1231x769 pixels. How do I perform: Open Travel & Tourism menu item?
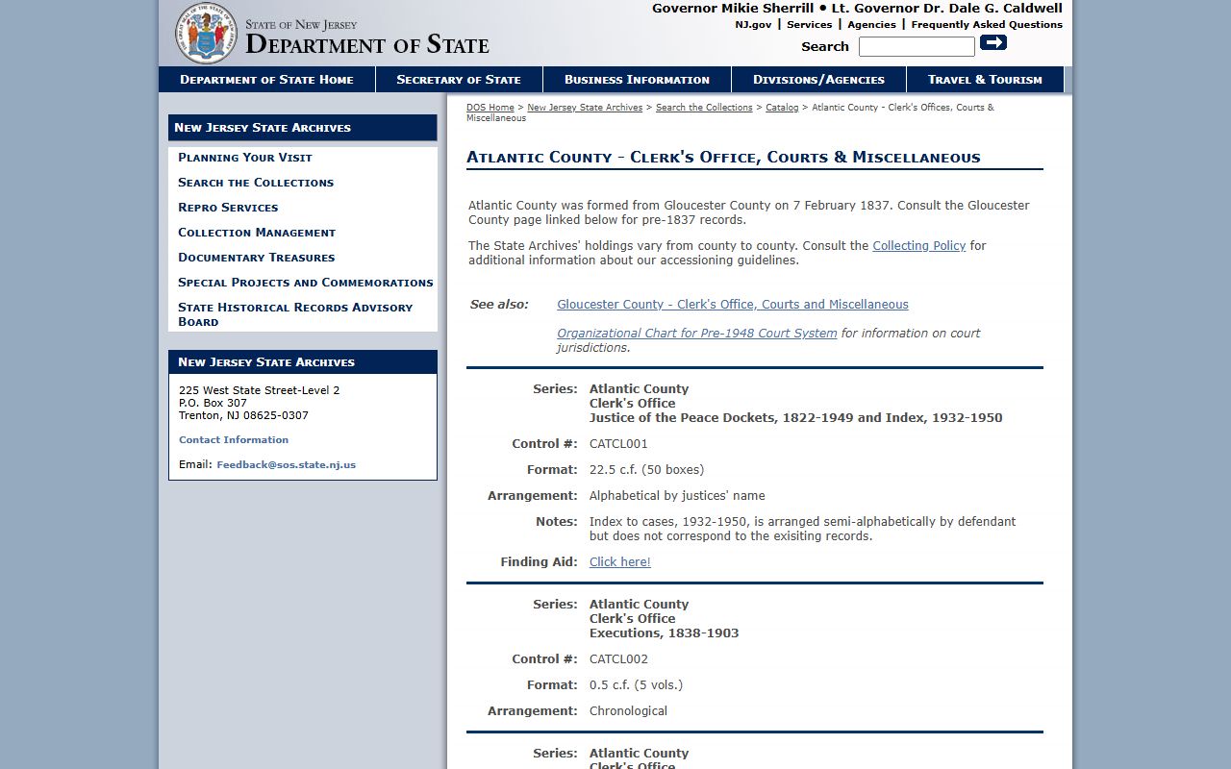pyautogui.click(x=985, y=80)
